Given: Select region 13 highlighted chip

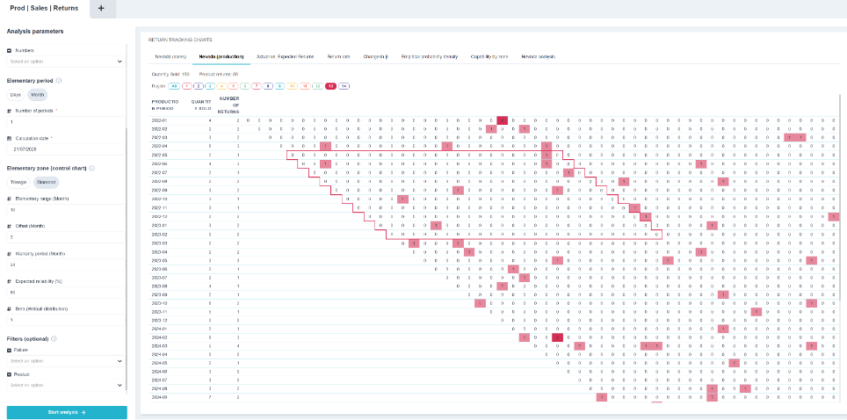Looking at the screenshot, I should click(x=330, y=86).
